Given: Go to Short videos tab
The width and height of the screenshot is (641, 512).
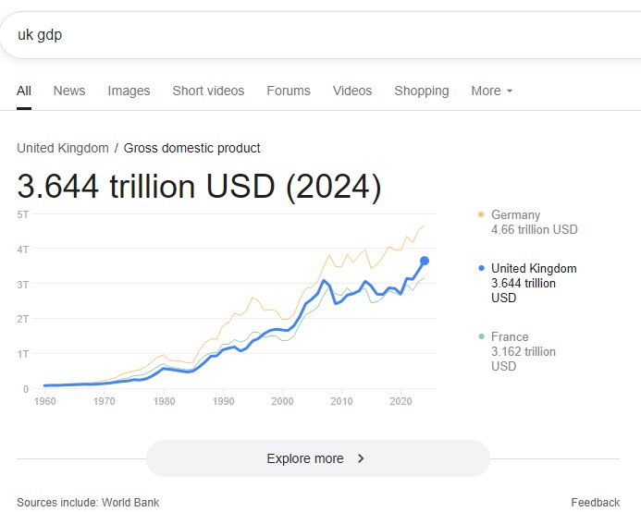Looking at the screenshot, I should [x=208, y=91].
